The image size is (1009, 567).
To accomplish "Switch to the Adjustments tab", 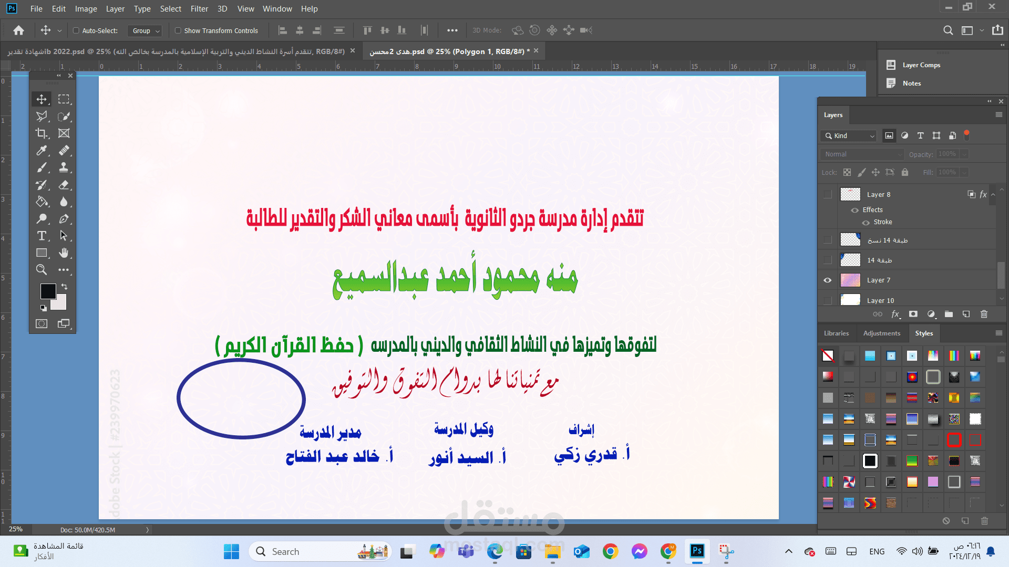I will (x=881, y=333).
